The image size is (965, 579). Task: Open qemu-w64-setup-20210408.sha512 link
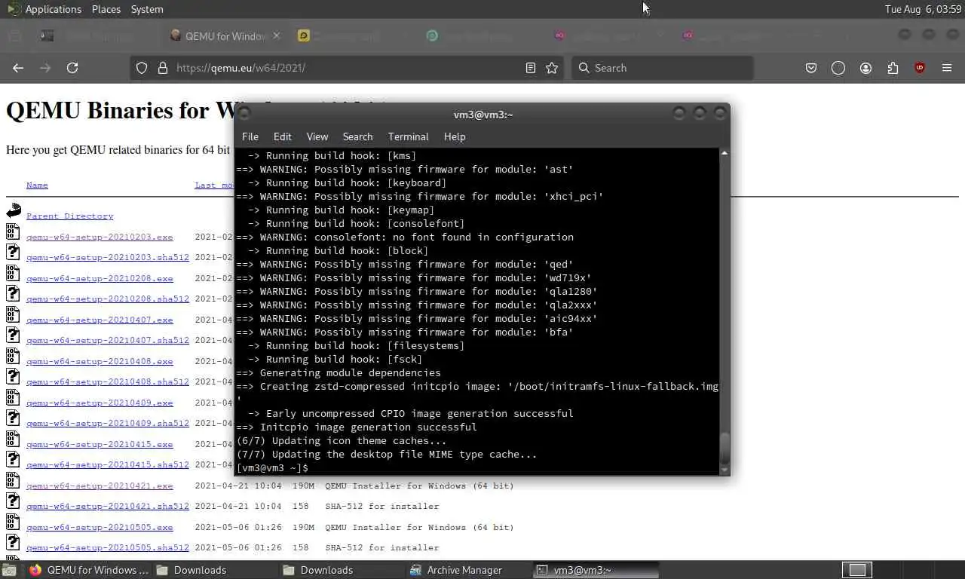click(x=108, y=381)
